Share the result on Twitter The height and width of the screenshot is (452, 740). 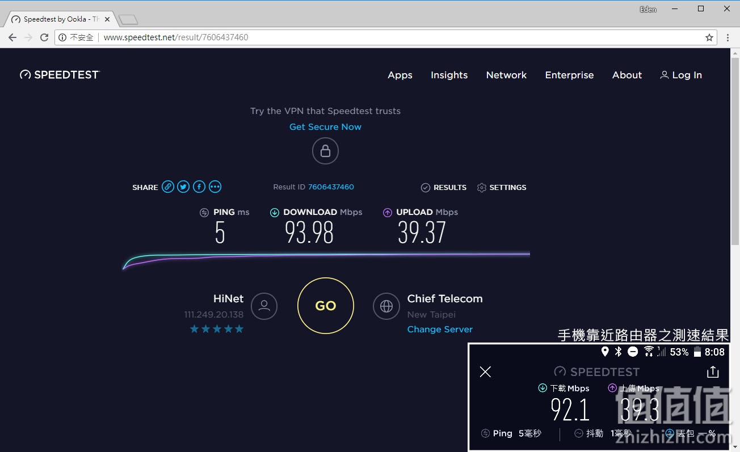(x=183, y=187)
